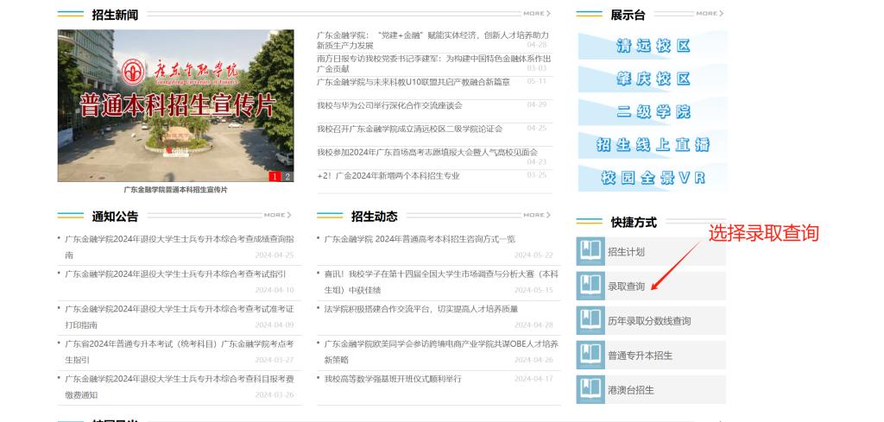The width and height of the screenshot is (884, 422).
Task: Click the book icon beside 历年录取分数线查询
Action: pos(590,320)
